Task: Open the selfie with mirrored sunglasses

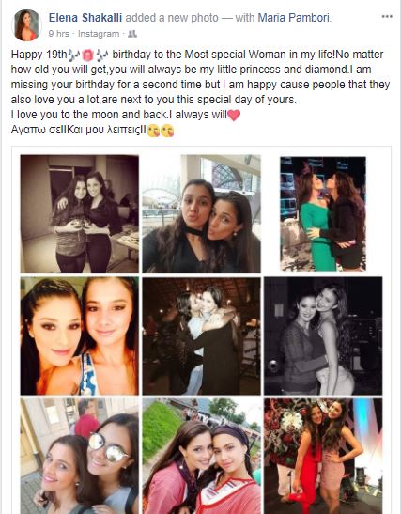Action: [x=80, y=456]
